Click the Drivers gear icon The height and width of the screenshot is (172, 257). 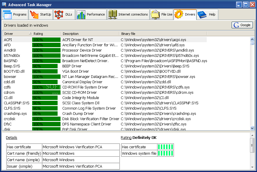pyautogui.click(x=179, y=14)
